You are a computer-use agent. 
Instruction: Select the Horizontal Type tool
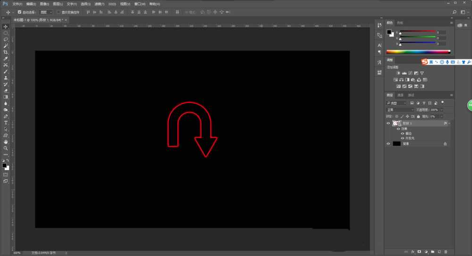click(x=6, y=122)
